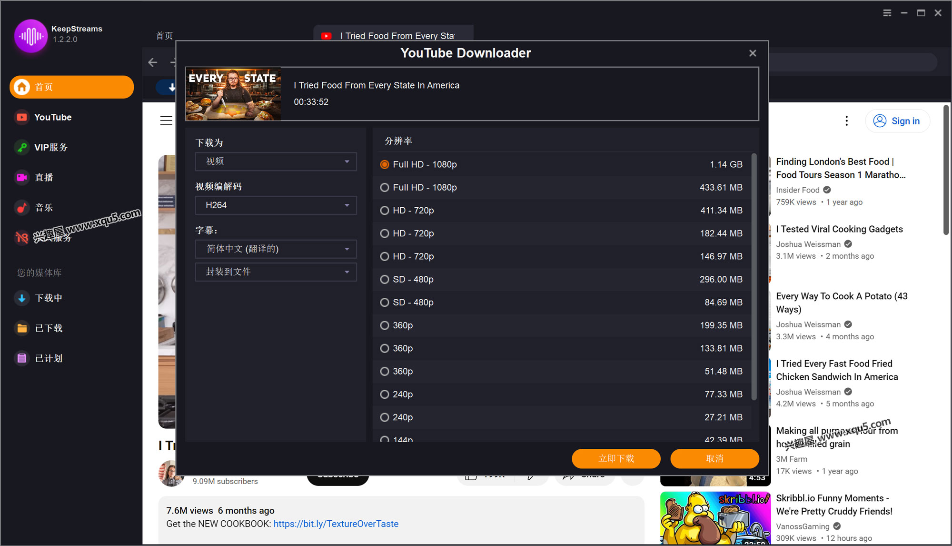Viewport: 952px width, 546px height.
Task: Open the 下载为 视频 dropdown
Action: coord(276,162)
